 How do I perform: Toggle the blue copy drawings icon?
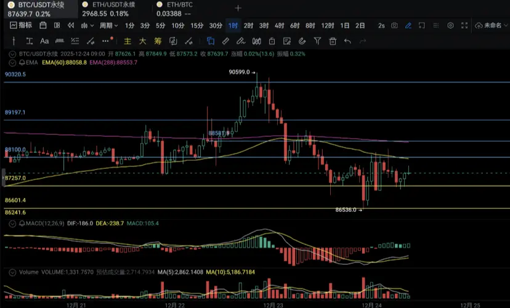(x=211, y=41)
